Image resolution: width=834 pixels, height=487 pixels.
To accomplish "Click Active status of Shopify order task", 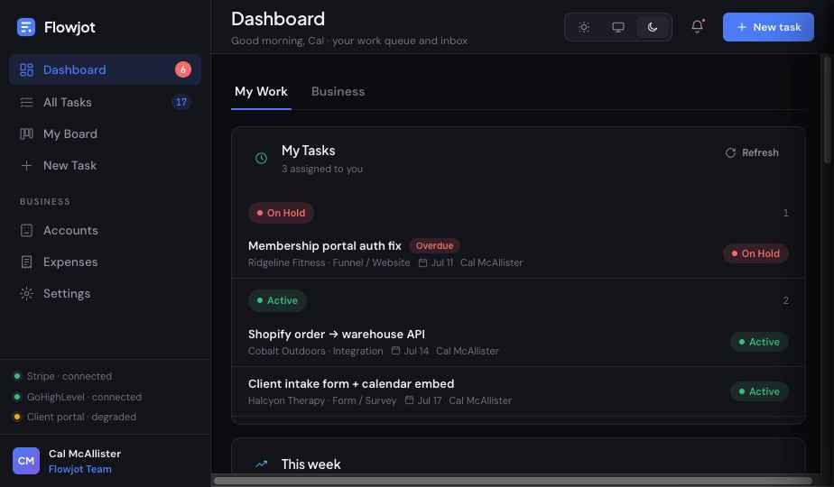I will click(759, 342).
